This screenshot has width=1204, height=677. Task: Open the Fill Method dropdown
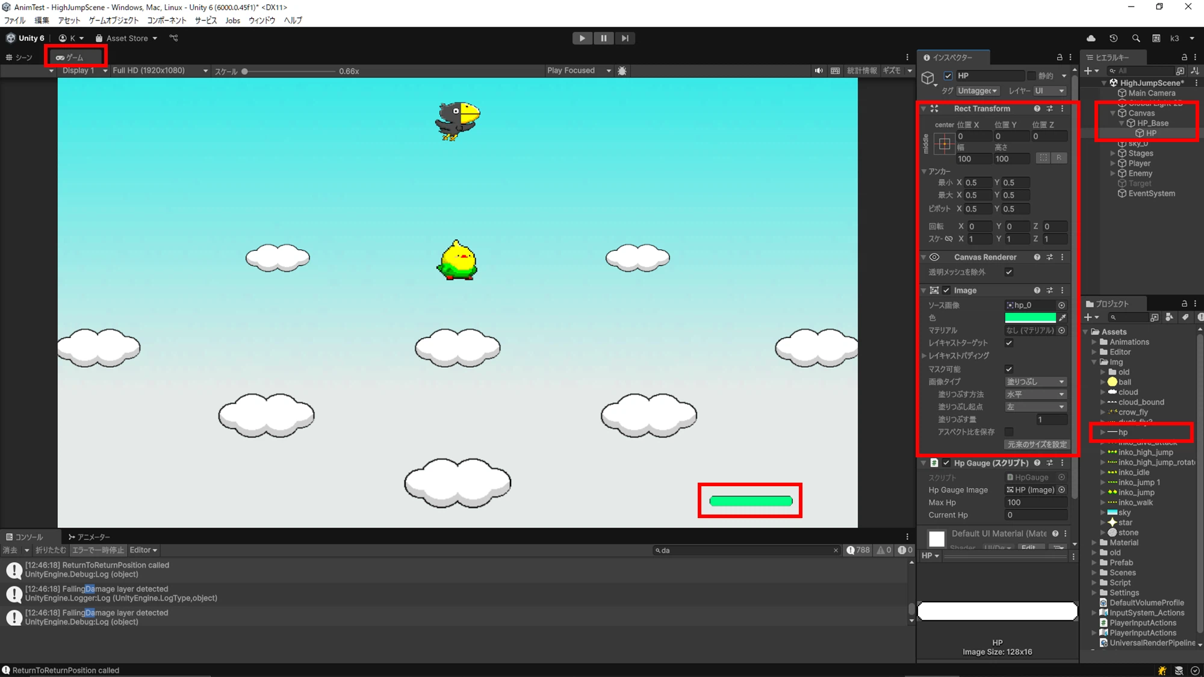1035,394
